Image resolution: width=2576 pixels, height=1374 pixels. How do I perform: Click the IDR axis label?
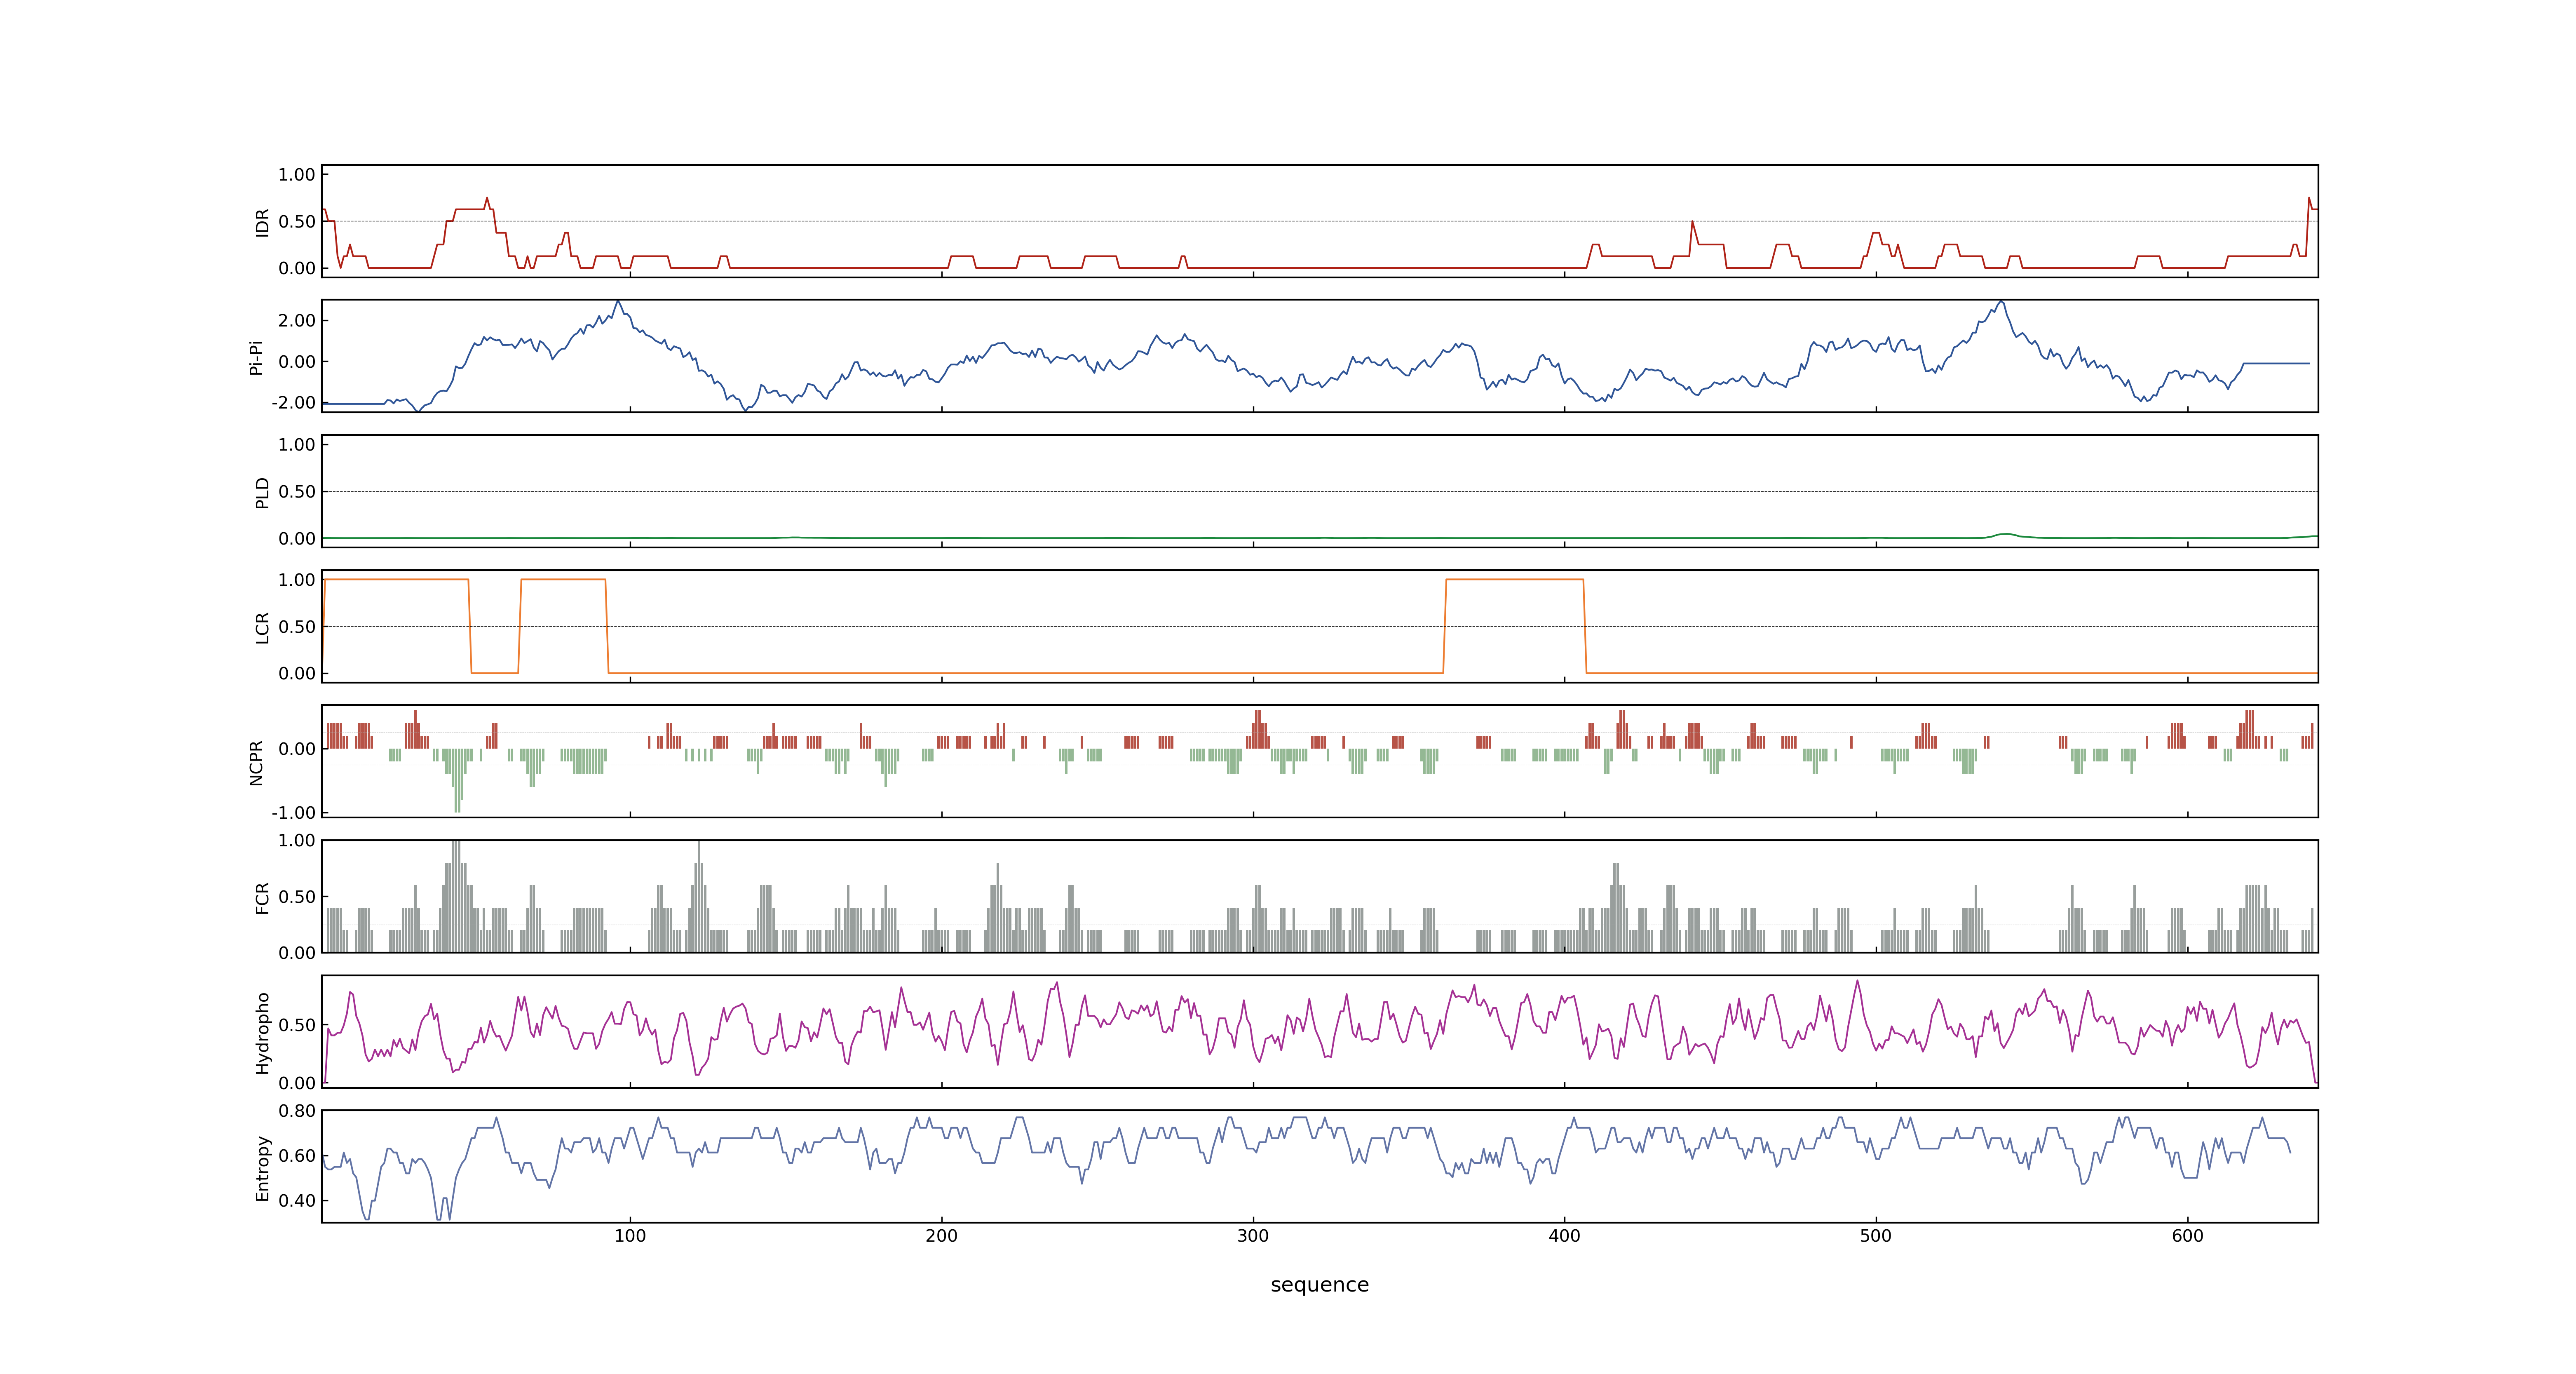(262, 222)
